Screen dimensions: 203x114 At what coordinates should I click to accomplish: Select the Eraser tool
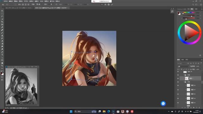[2, 41]
